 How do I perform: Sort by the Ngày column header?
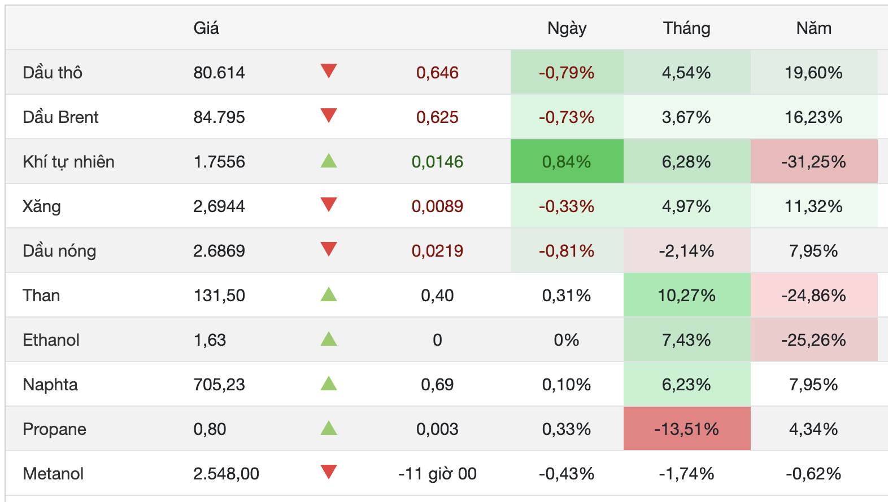coord(567,28)
